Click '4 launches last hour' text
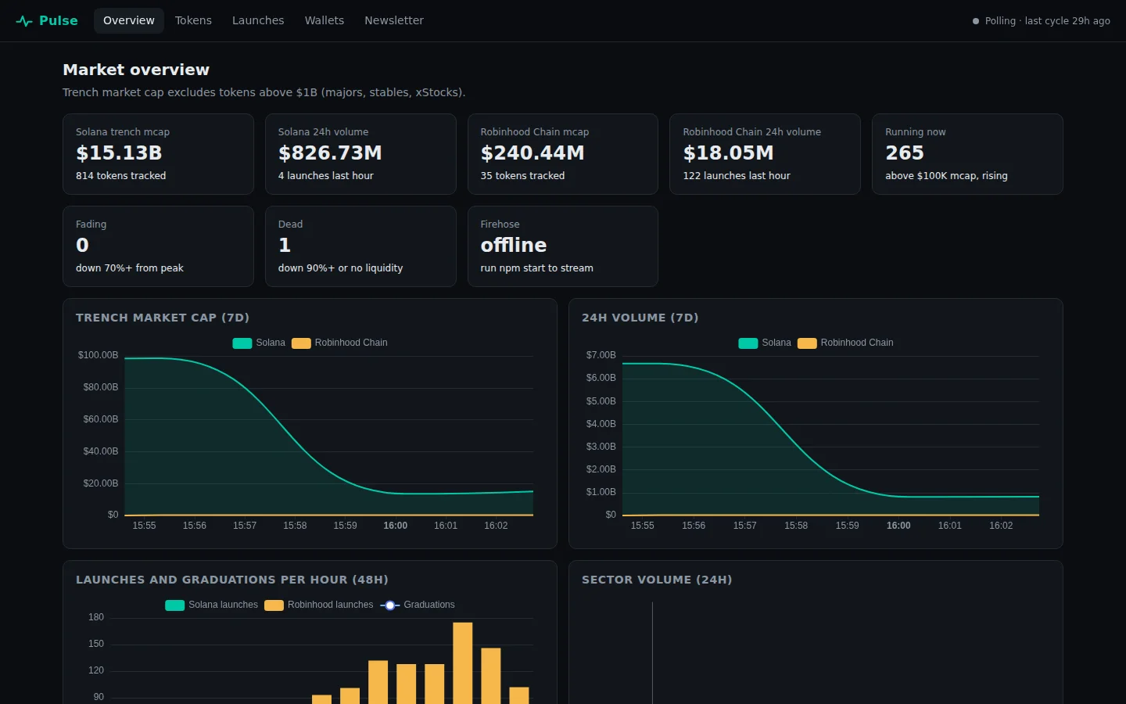1126x704 pixels. pyautogui.click(x=326, y=176)
